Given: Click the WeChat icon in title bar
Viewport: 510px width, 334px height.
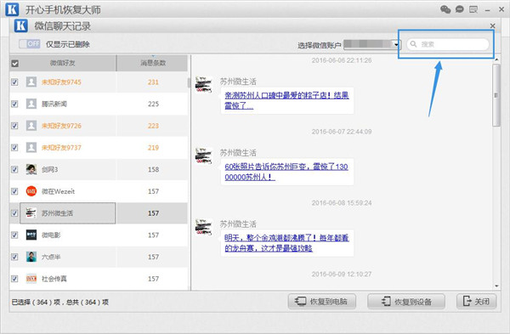Looking at the screenshot, I should click(445, 9).
